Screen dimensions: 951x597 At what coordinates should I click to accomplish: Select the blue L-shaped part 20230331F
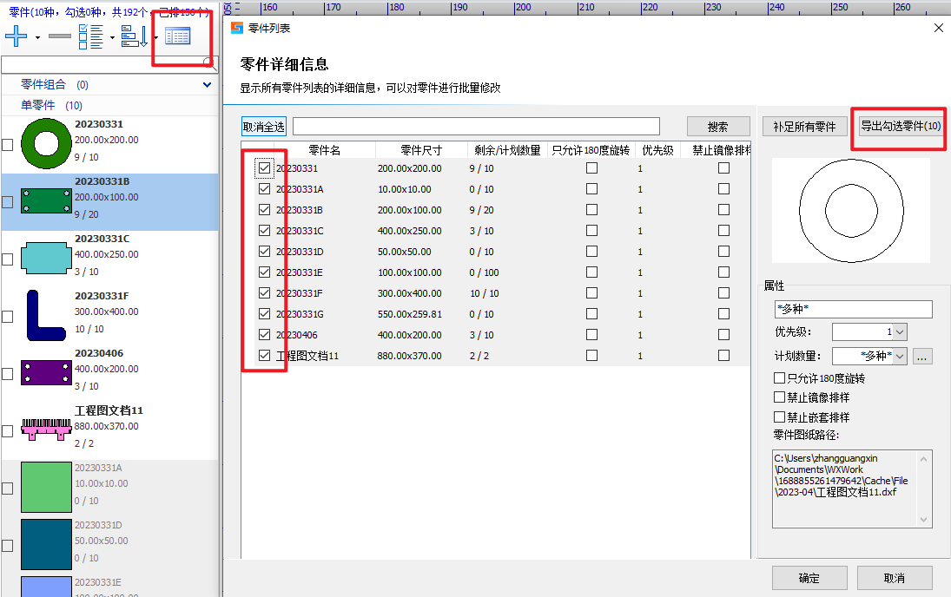click(x=46, y=314)
